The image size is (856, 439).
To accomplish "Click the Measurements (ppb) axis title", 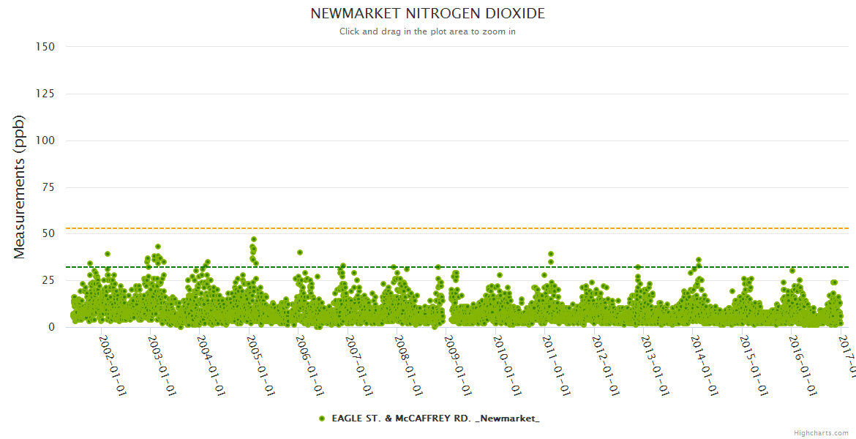I will click(x=20, y=187).
